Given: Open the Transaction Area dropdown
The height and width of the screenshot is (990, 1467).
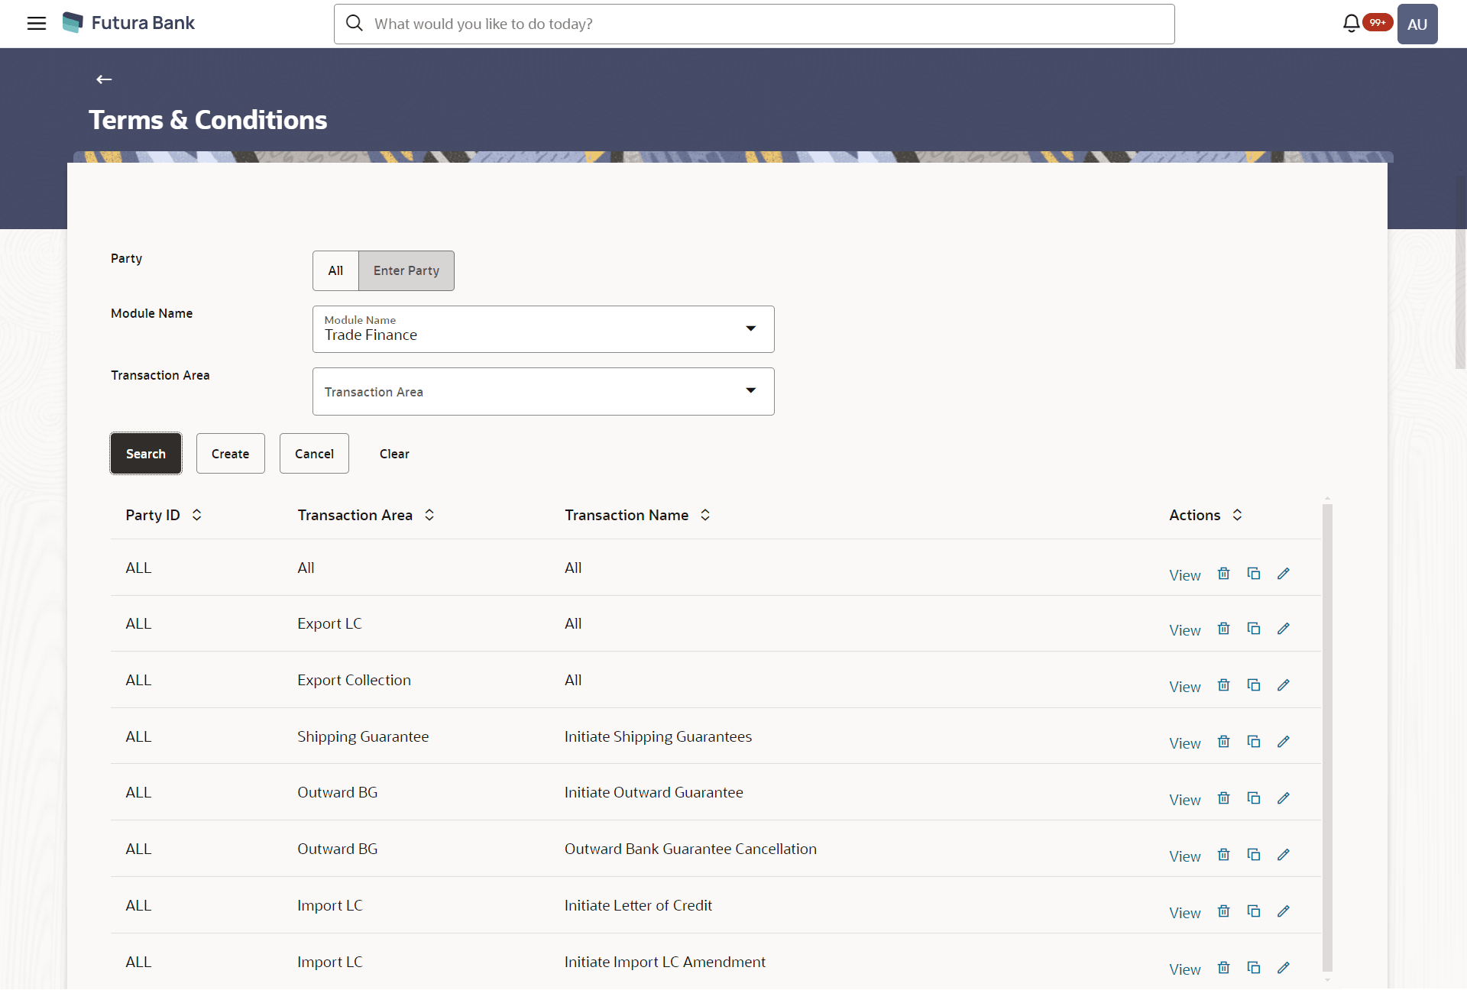Looking at the screenshot, I should (751, 390).
